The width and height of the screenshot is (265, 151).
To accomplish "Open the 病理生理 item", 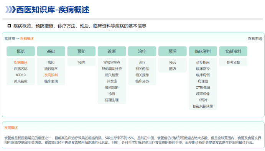I will 112,100.
